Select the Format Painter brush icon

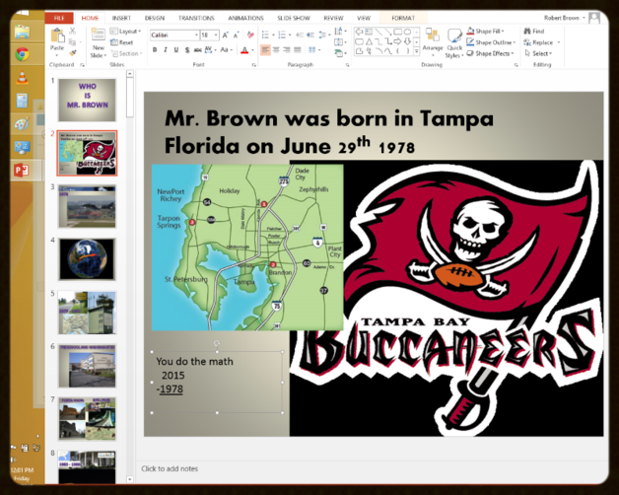coord(73,53)
